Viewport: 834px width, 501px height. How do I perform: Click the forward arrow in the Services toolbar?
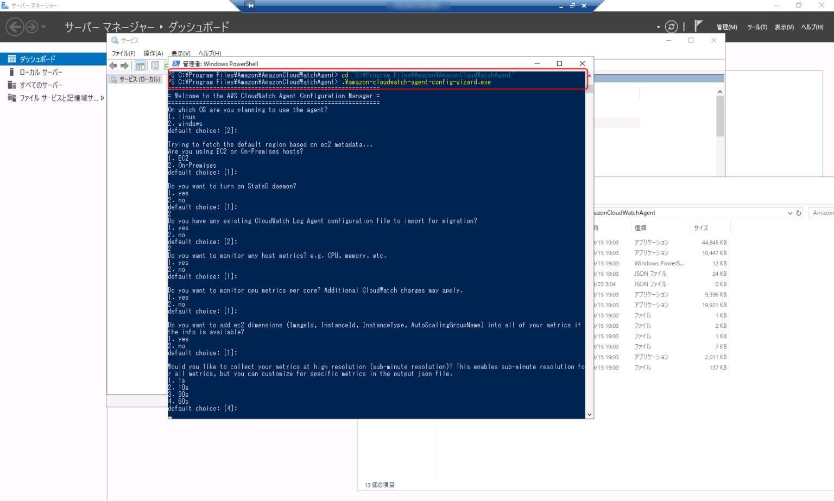click(125, 66)
